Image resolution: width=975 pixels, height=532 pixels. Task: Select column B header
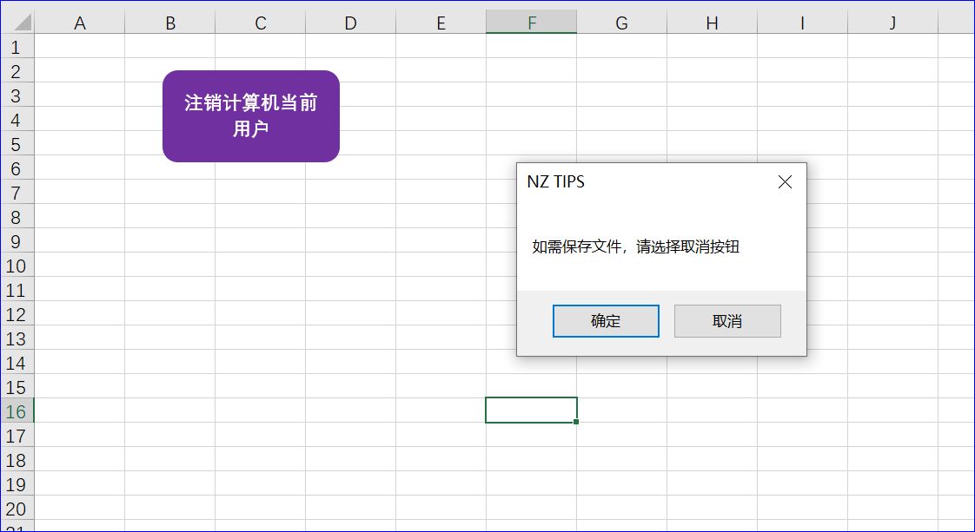tap(169, 23)
